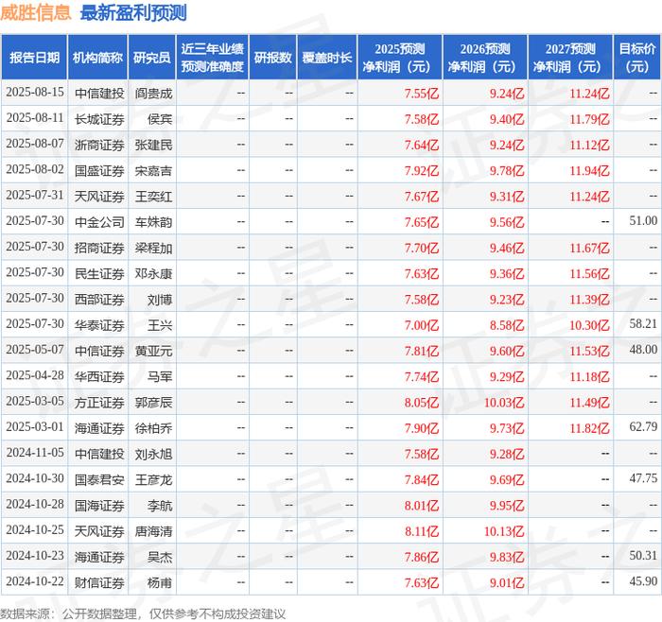Click target price 62.79
This screenshot has width=662, height=622.
coord(643,426)
